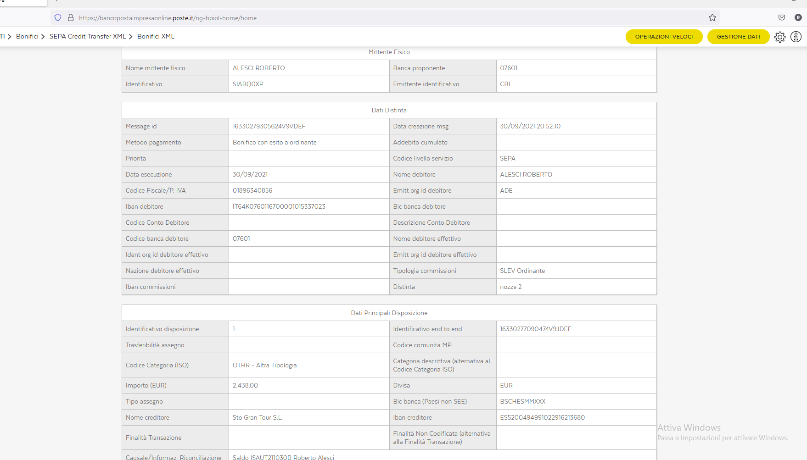Select identifier SIABQOXP
807x460 pixels.
click(248, 84)
